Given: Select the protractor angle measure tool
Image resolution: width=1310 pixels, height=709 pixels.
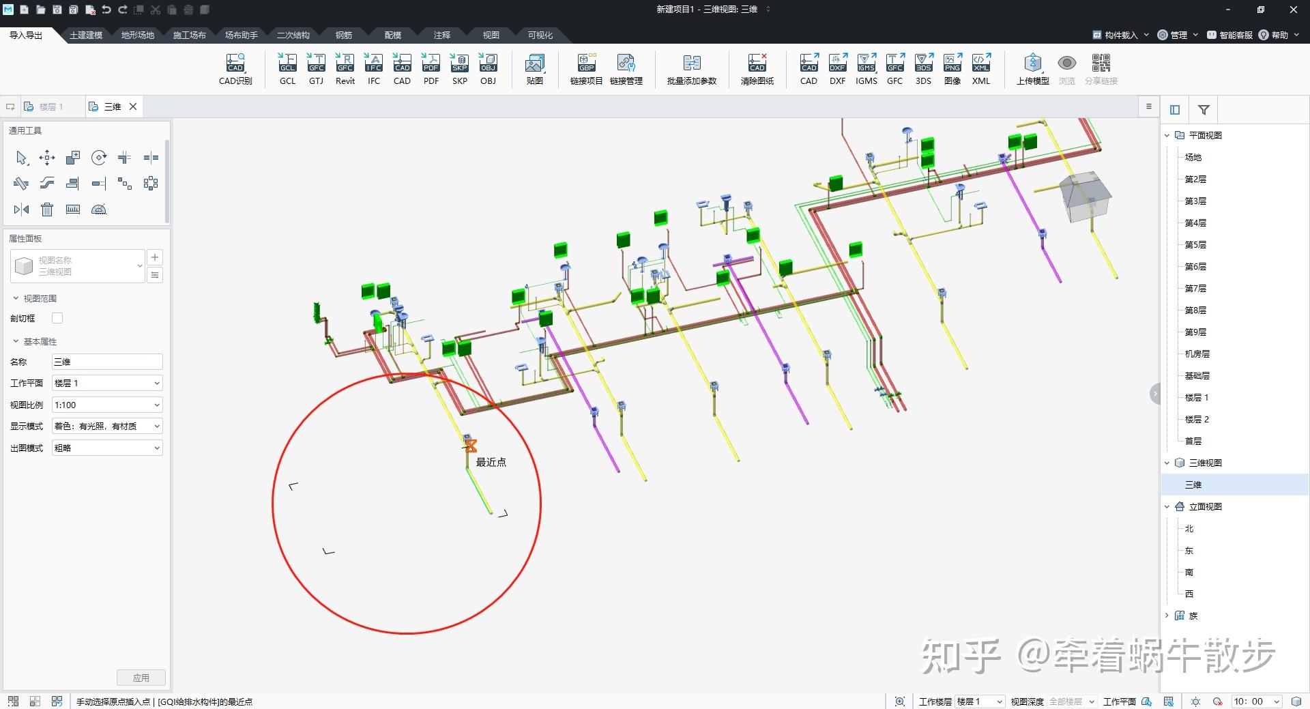Looking at the screenshot, I should tap(99, 209).
